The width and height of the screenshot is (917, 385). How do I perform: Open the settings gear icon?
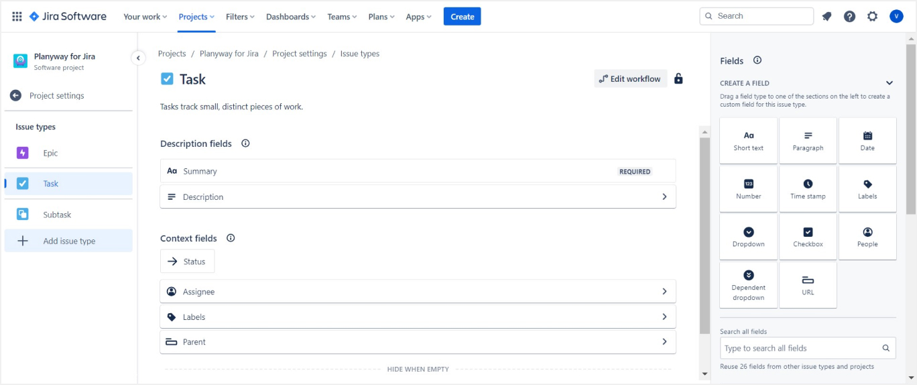click(x=872, y=17)
